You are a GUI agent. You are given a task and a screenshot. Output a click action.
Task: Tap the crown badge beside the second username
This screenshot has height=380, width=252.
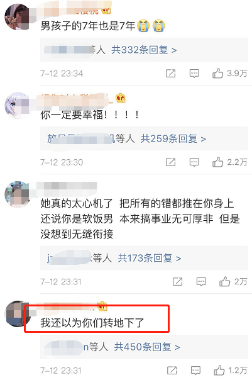click(x=120, y=98)
